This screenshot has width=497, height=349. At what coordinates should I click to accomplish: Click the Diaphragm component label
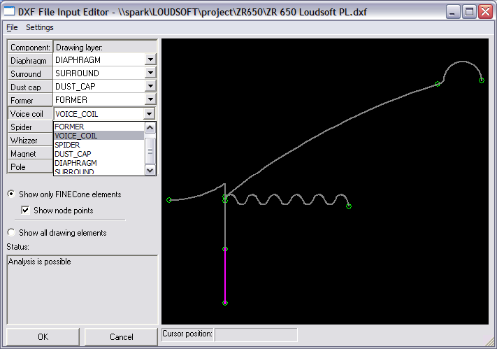click(x=30, y=60)
